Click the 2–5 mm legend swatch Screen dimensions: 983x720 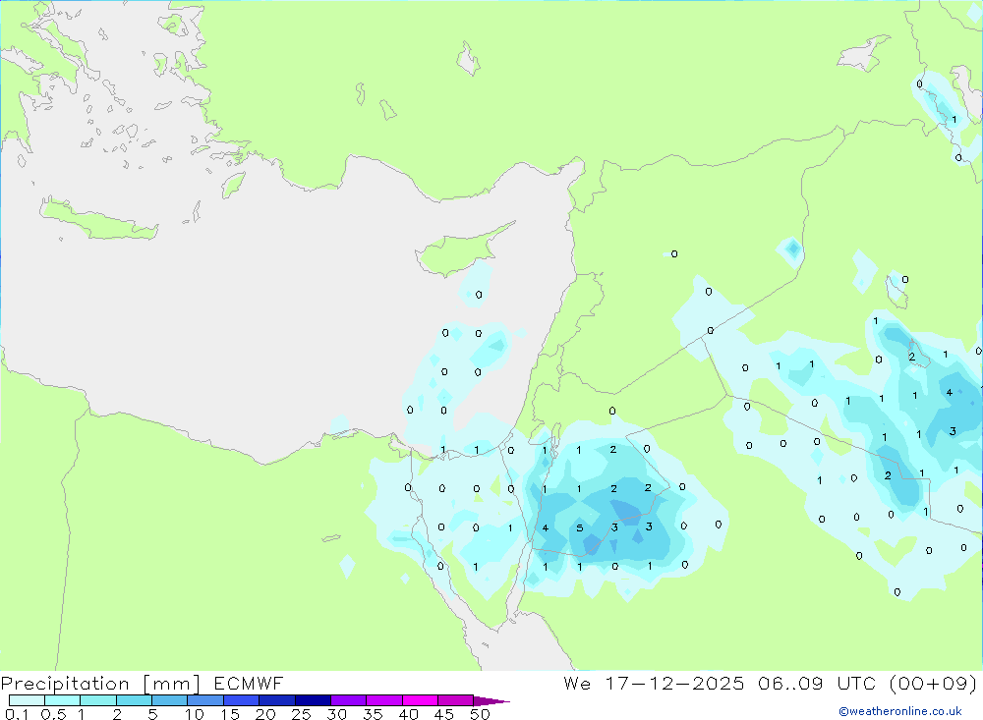[x=134, y=700]
